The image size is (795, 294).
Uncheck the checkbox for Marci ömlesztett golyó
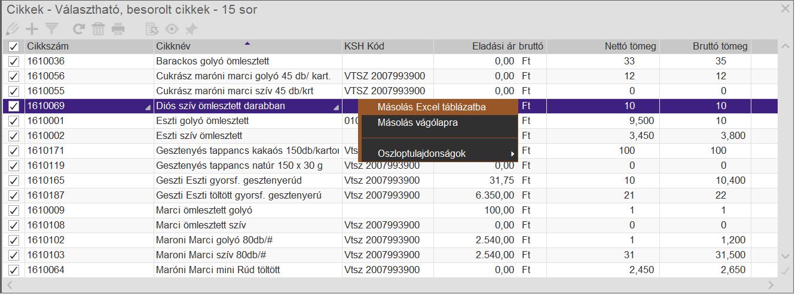point(14,211)
